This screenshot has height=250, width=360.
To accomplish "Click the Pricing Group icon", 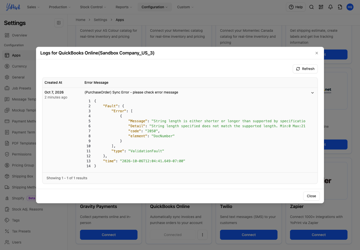I will pyautogui.click(x=7, y=165).
